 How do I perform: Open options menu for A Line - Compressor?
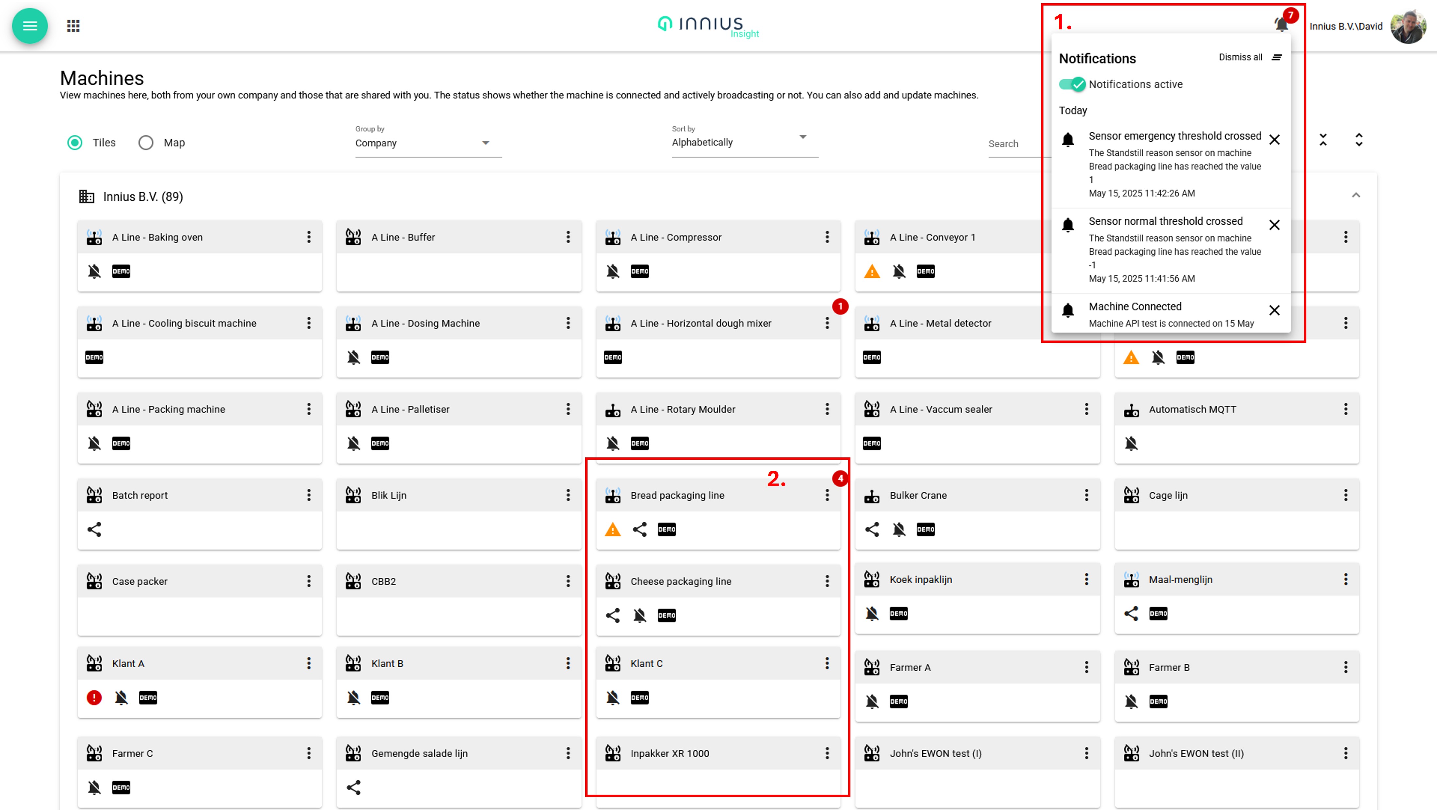[827, 237]
